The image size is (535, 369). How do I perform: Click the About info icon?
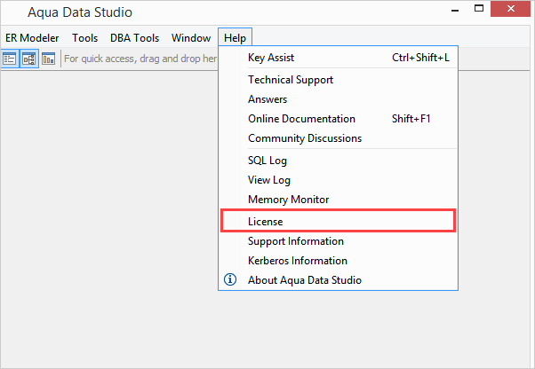coord(230,280)
